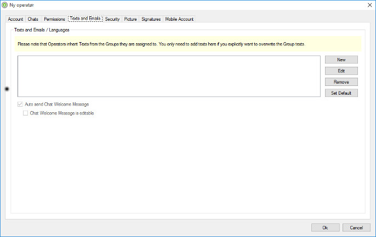Select the Texts and Emails tab

point(85,19)
